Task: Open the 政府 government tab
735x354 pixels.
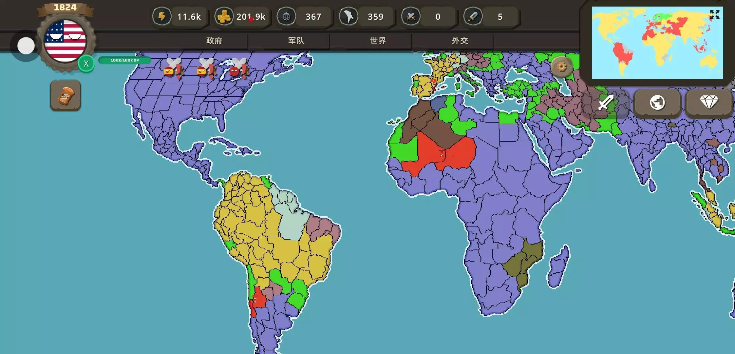Action: (214, 41)
